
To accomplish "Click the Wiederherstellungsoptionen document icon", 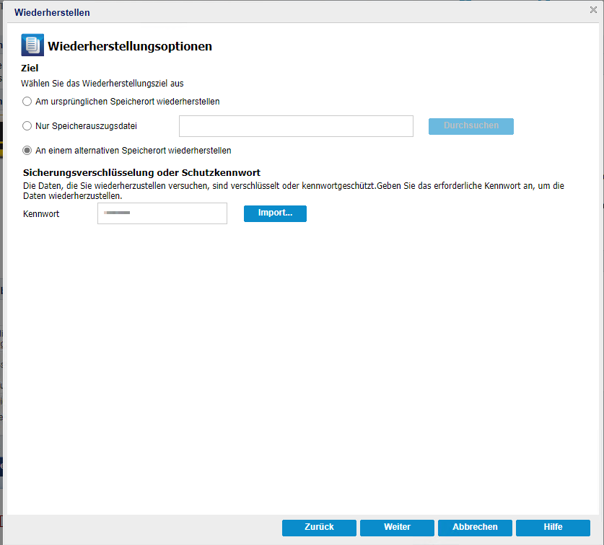I will click(32, 45).
